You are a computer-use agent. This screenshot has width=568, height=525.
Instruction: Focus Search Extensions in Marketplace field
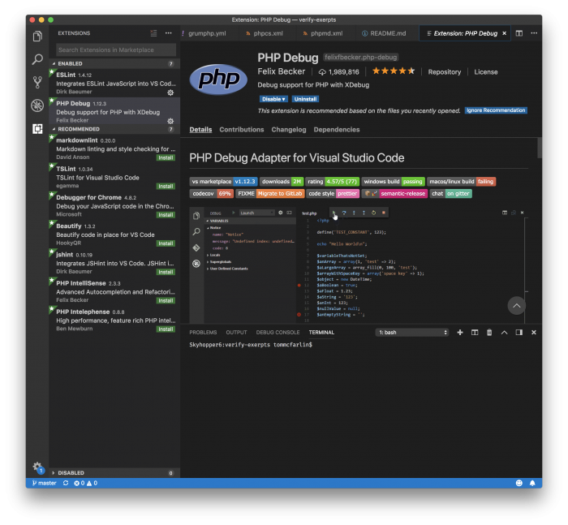tap(116, 49)
